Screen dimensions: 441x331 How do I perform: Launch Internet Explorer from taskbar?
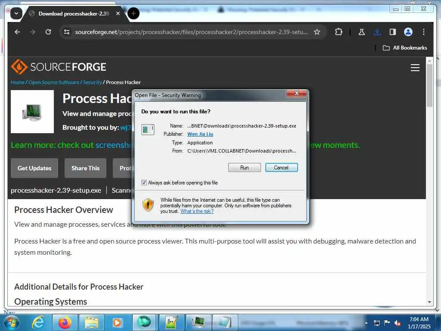click(x=38, y=322)
